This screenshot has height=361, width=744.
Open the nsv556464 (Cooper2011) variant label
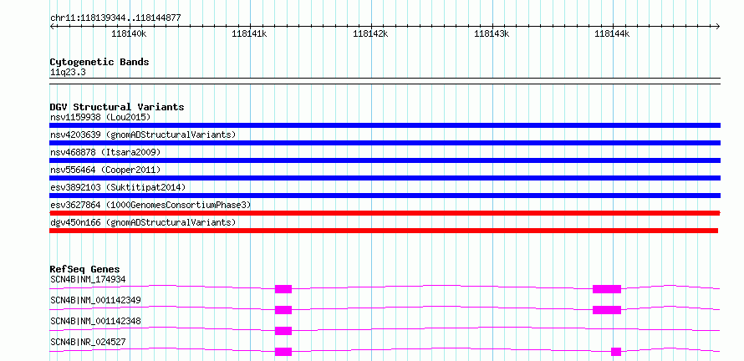tap(105, 170)
